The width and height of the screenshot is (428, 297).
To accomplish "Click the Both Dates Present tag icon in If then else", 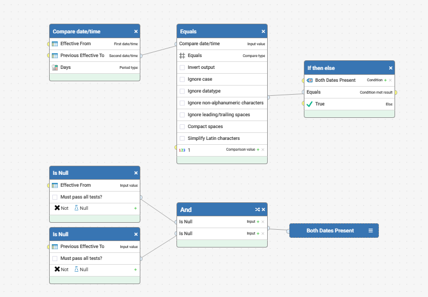I will (x=310, y=80).
